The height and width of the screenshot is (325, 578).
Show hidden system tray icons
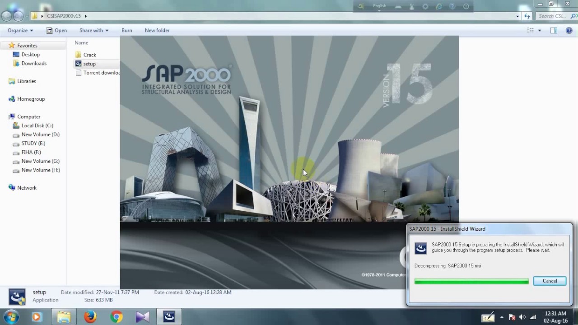tap(502, 317)
